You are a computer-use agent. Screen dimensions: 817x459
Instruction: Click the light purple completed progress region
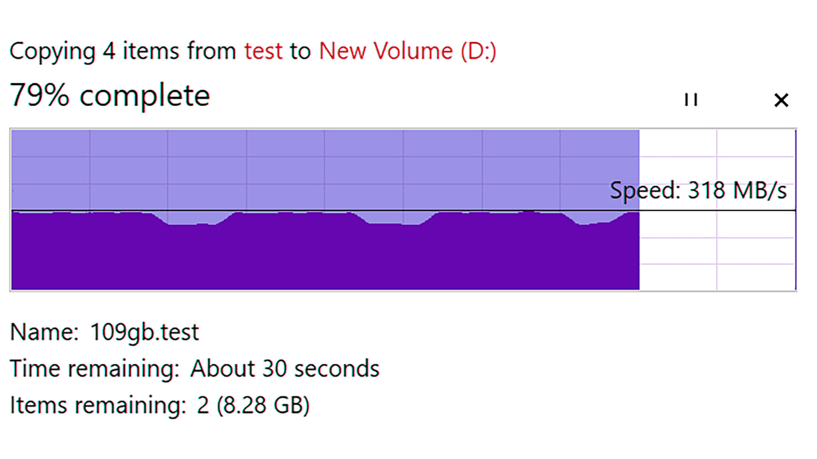point(325,169)
